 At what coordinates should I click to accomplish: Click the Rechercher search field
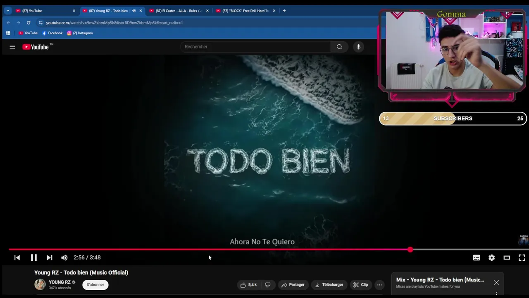point(255,47)
